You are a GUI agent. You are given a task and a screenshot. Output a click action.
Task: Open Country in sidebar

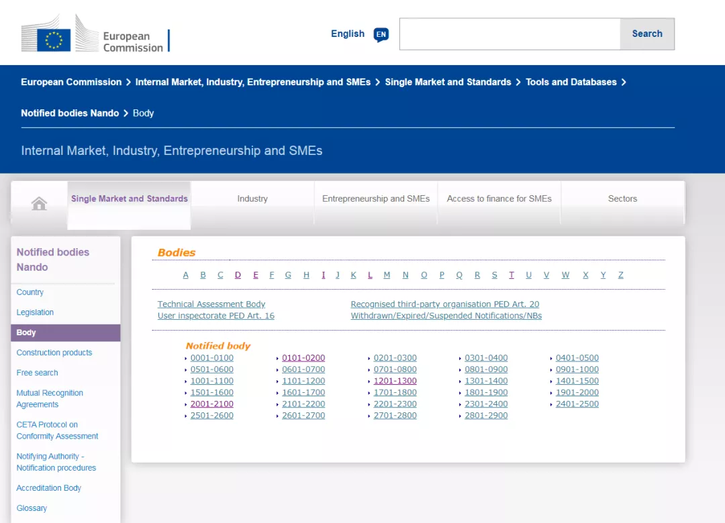click(30, 292)
